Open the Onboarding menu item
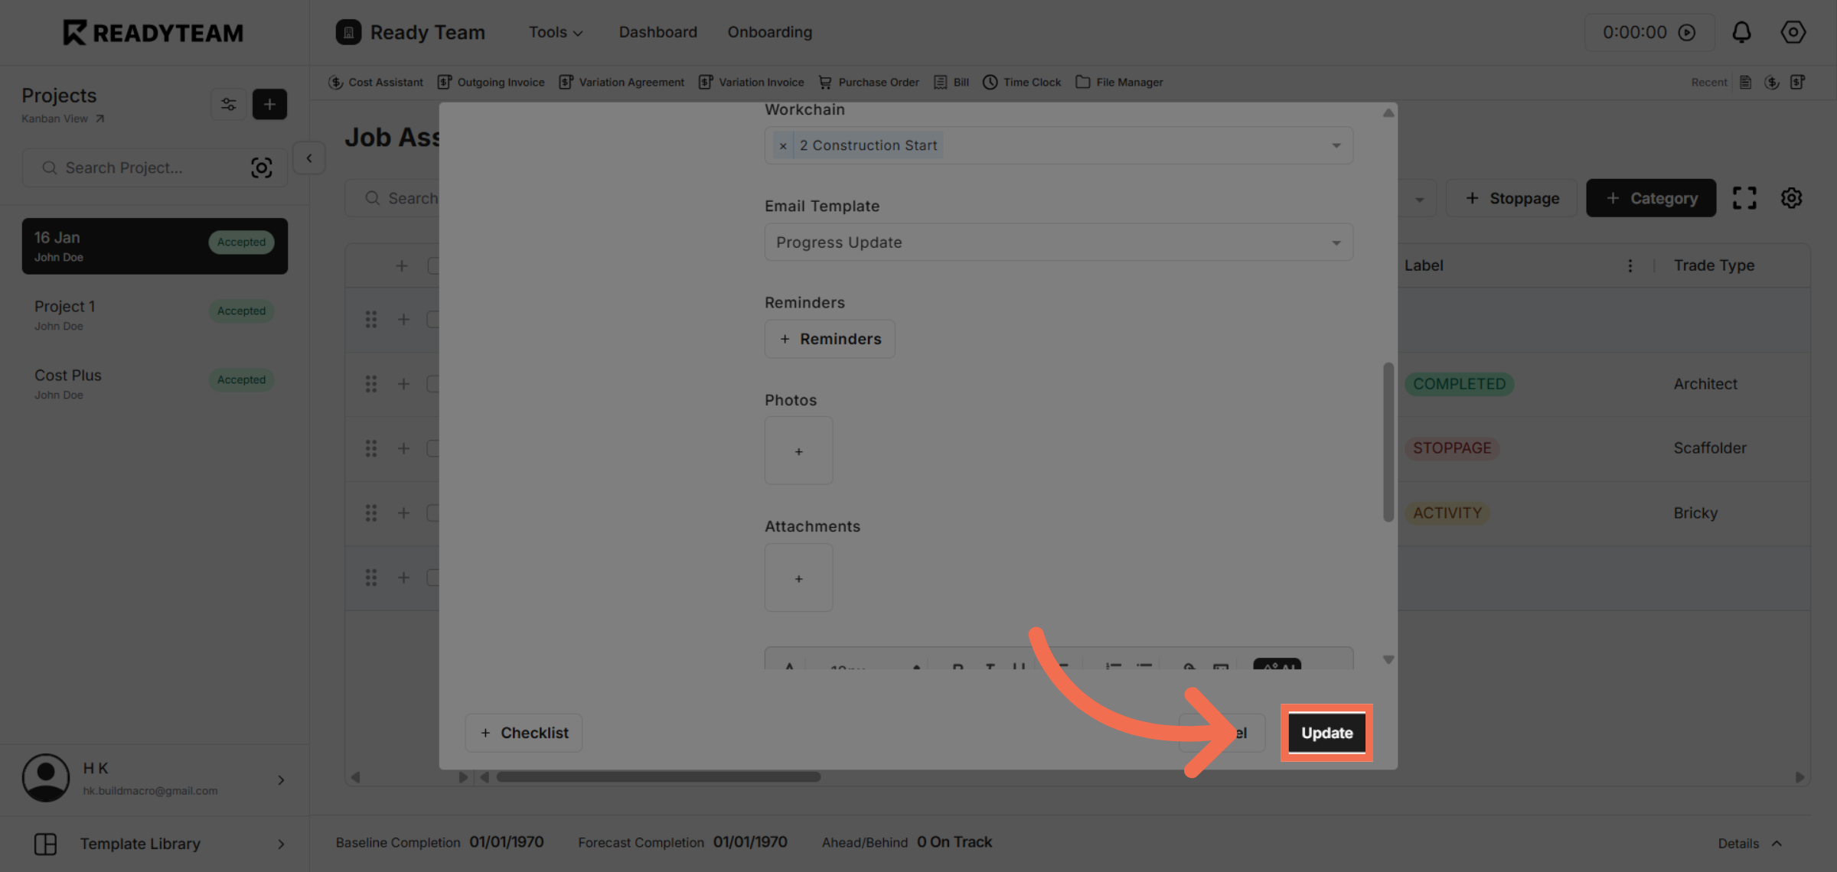 coord(769,32)
